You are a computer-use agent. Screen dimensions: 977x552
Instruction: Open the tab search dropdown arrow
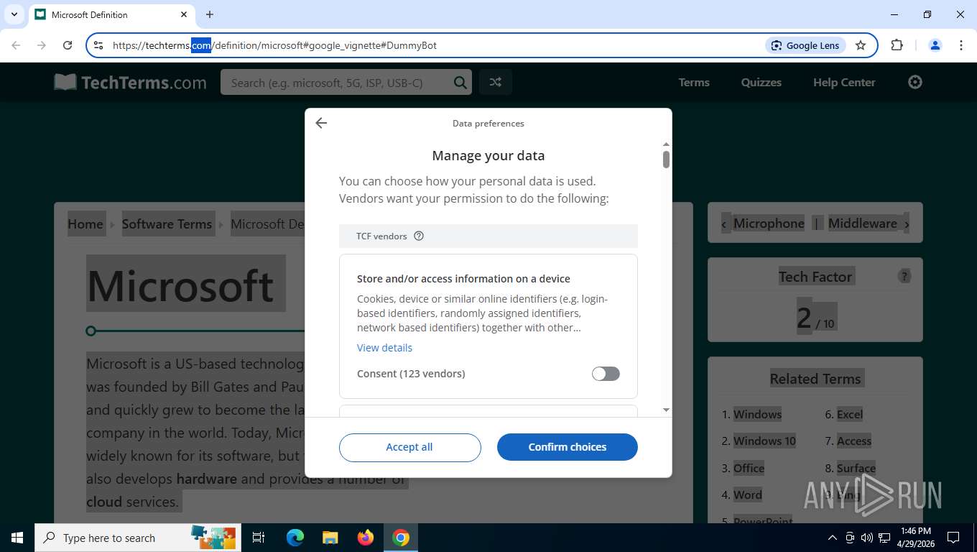pyautogui.click(x=14, y=14)
